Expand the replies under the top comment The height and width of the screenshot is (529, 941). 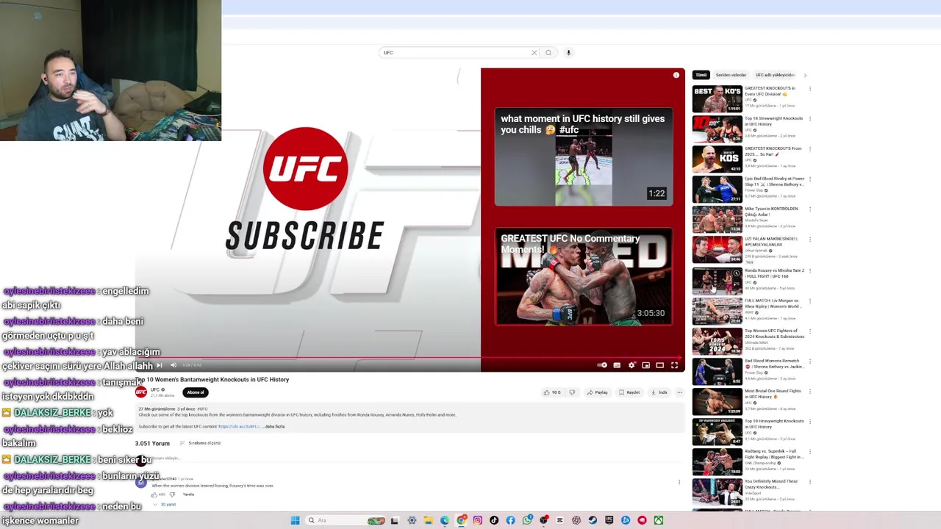click(x=167, y=505)
